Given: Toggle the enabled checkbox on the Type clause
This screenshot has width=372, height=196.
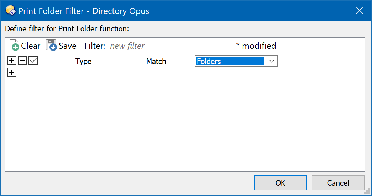Looking at the screenshot, I should click(33, 61).
